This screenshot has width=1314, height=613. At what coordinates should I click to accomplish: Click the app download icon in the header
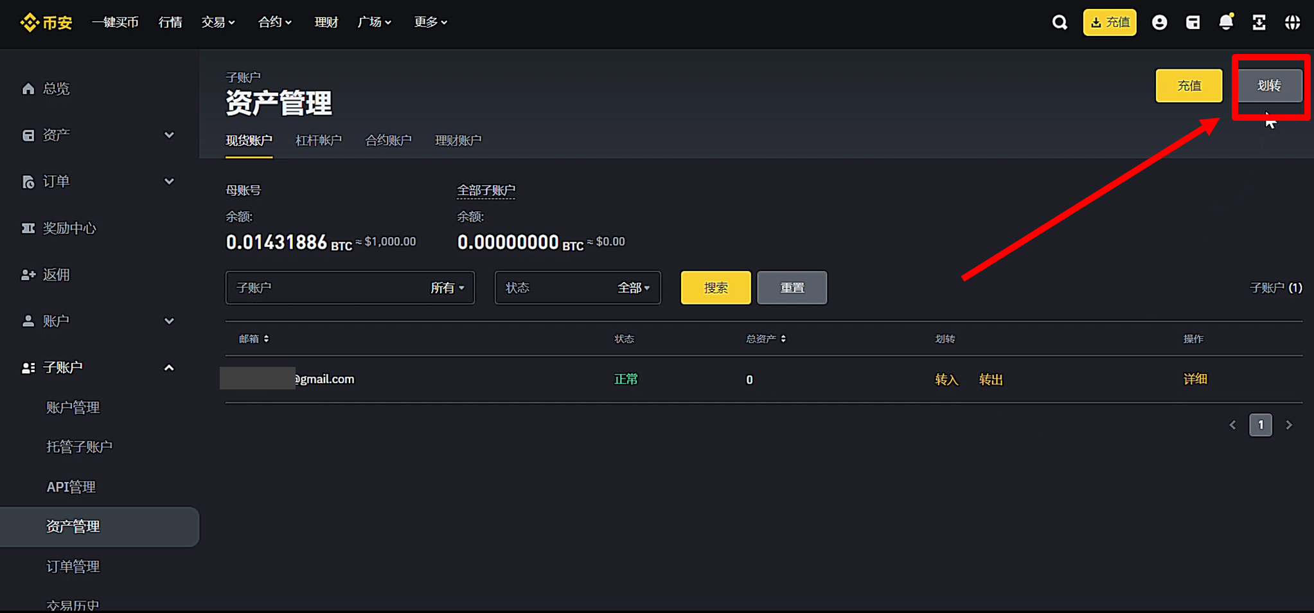(1259, 22)
